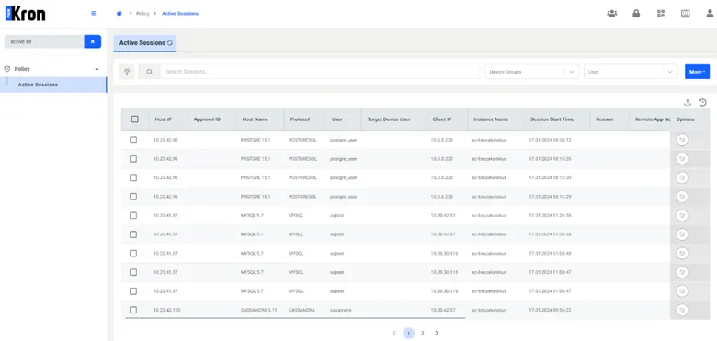Select Active Sessions in sidebar

(53, 85)
